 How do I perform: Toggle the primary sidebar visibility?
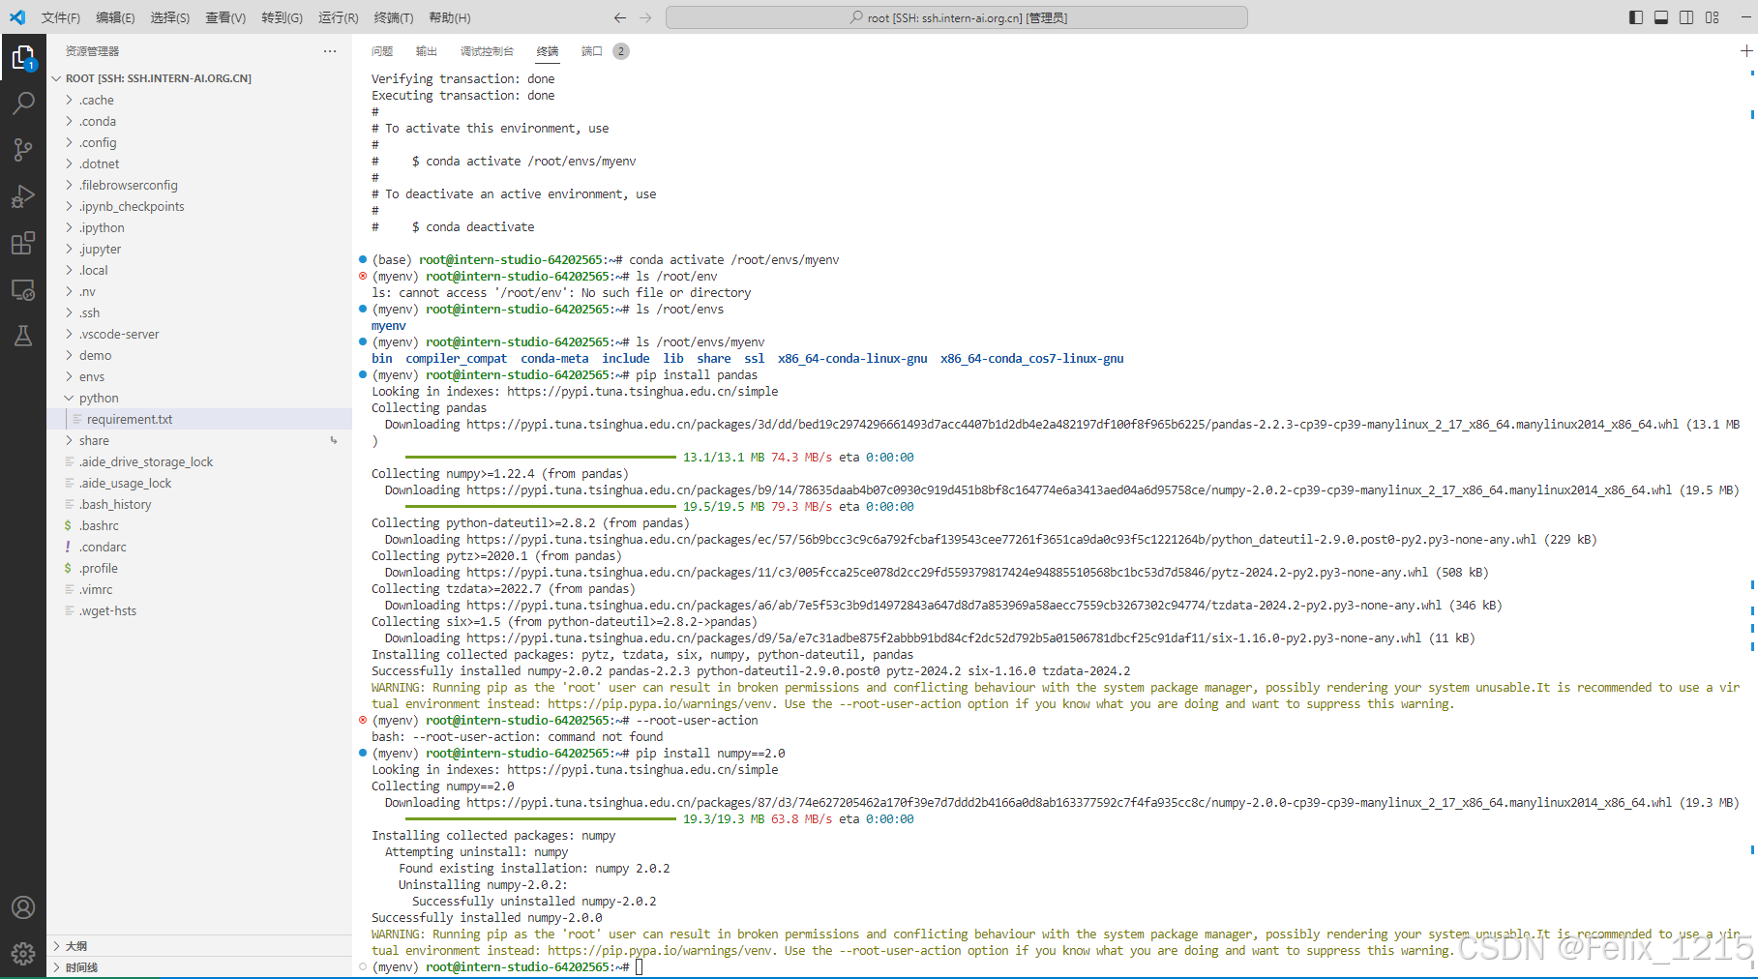pos(1634,16)
